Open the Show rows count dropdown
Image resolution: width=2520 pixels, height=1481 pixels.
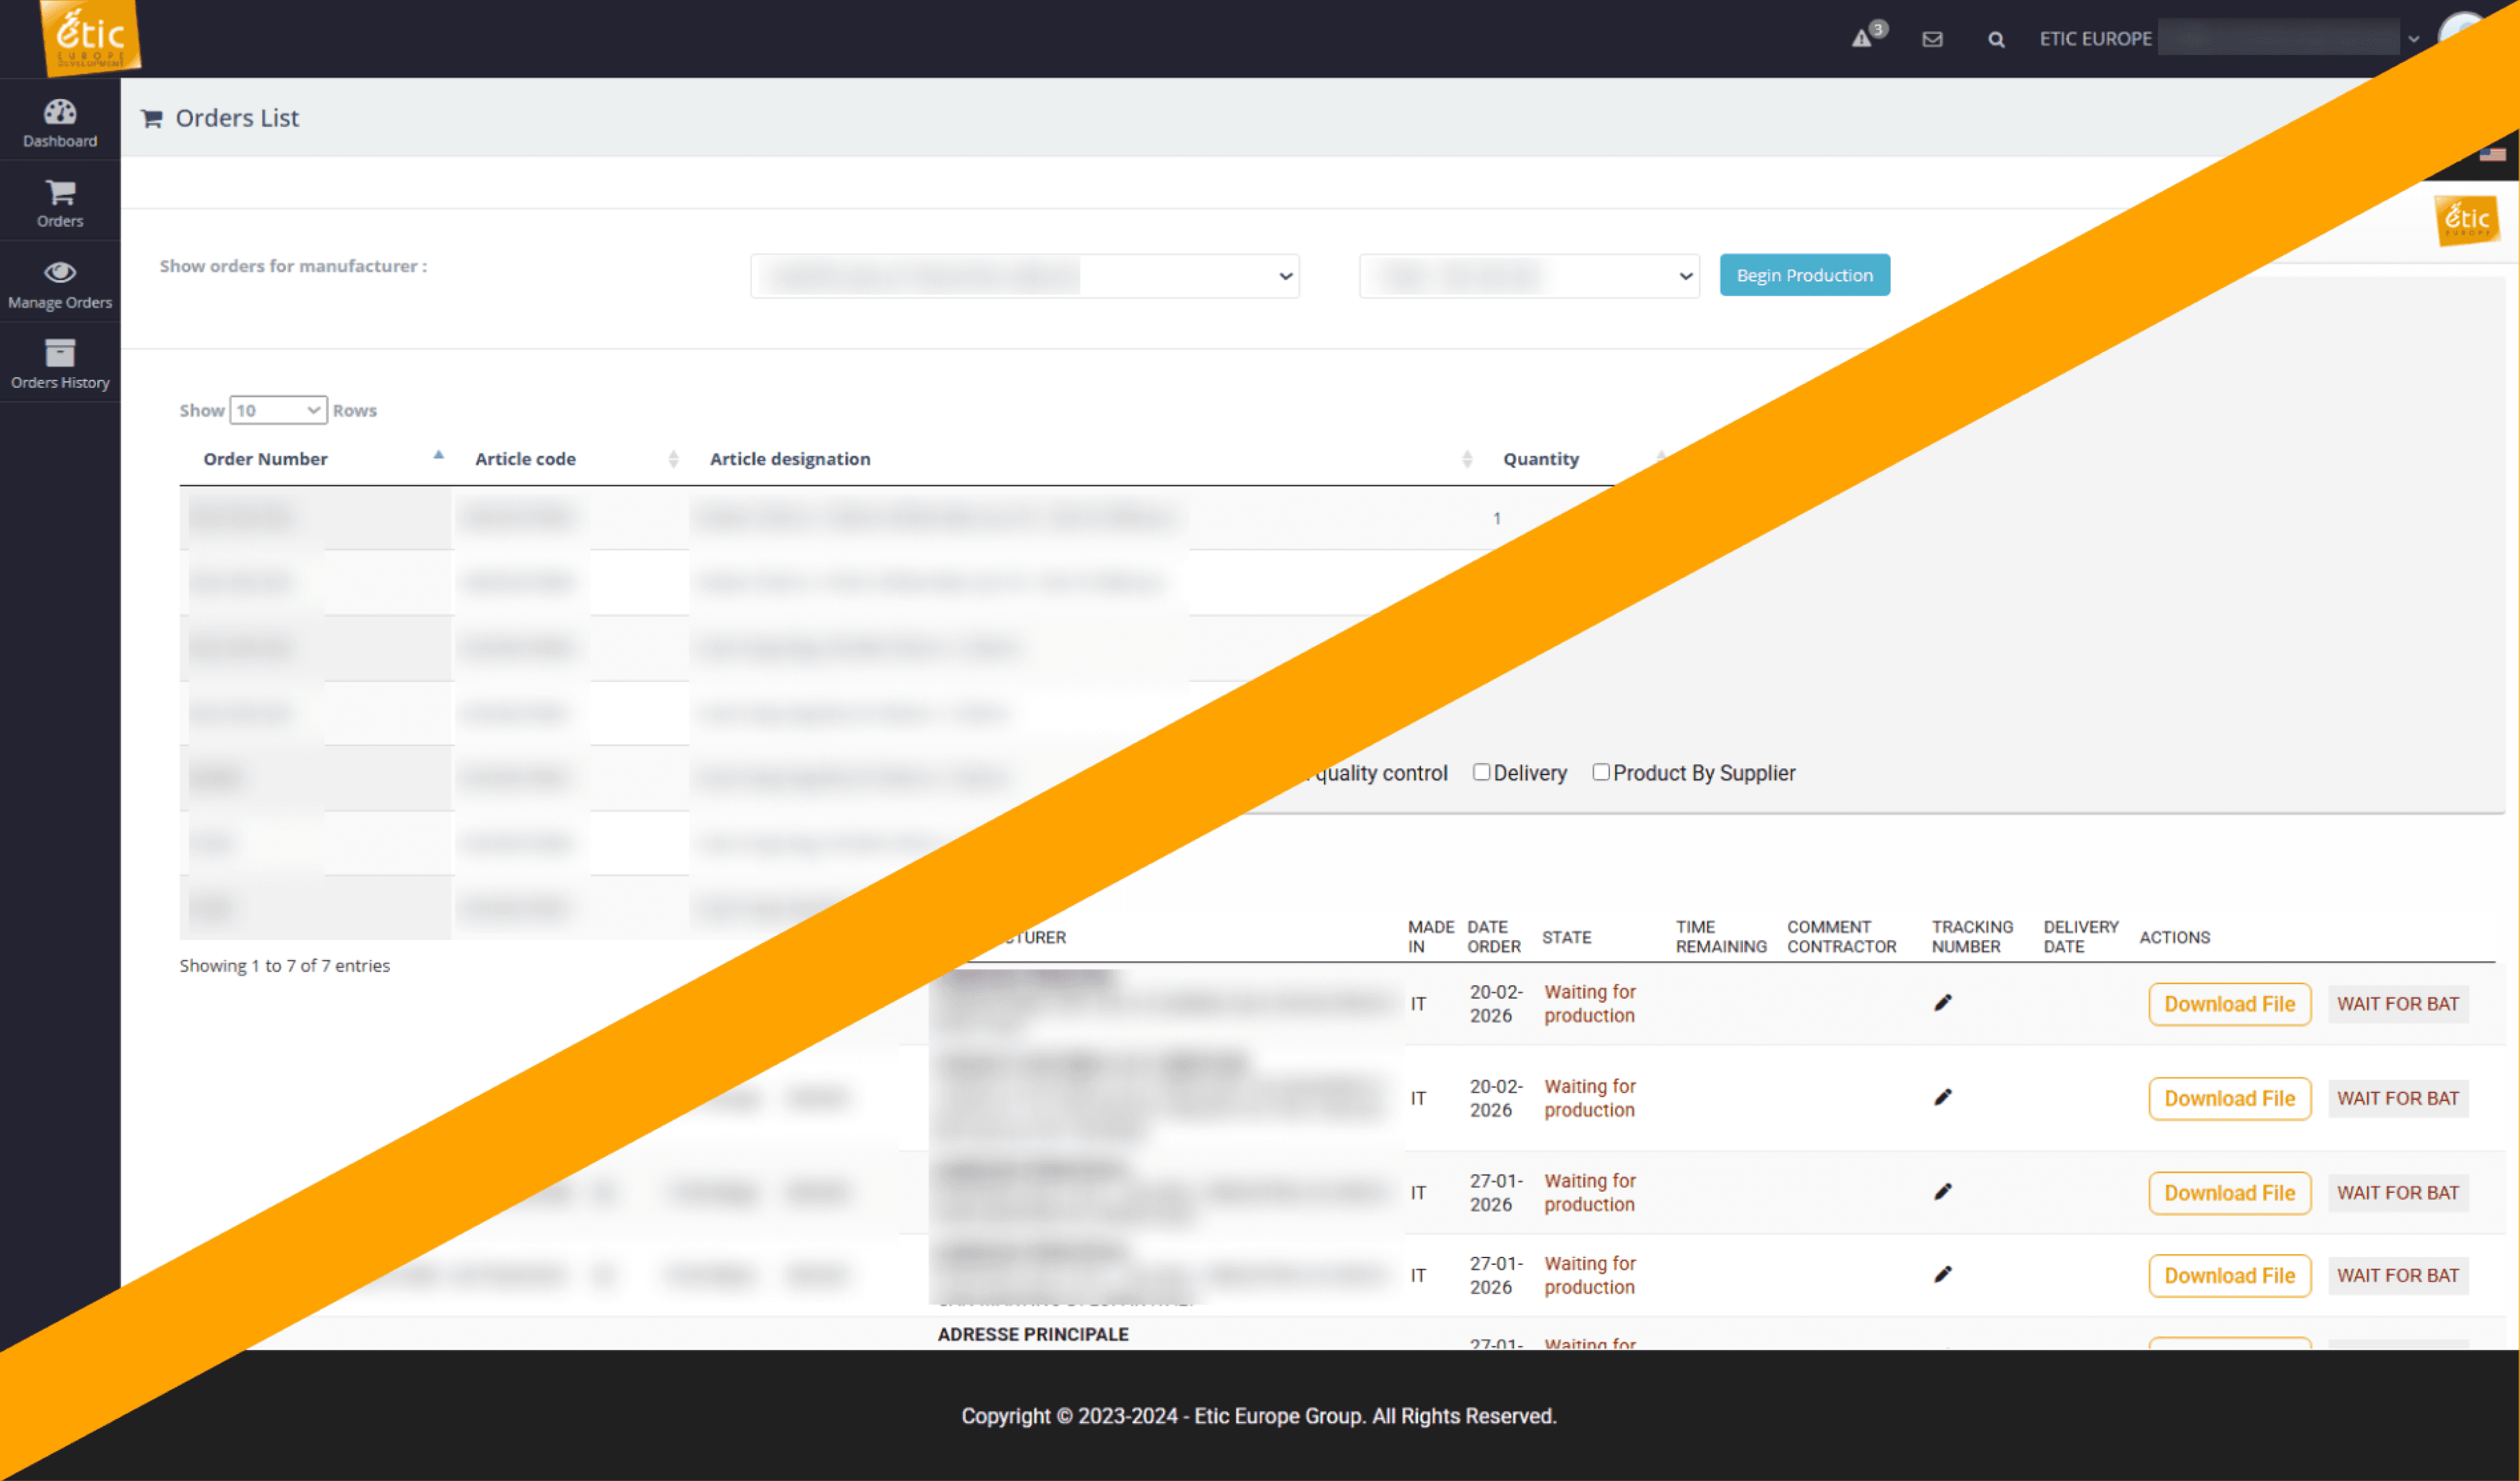[278, 410]
